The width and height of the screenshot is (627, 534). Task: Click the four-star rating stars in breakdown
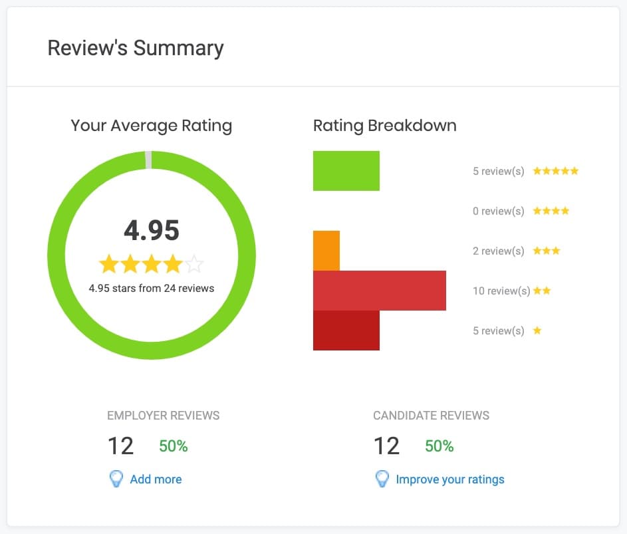pos(551,211)
